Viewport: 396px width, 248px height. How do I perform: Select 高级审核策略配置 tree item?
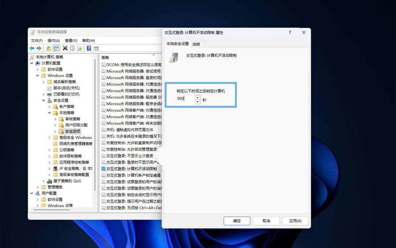coord(74,175)
